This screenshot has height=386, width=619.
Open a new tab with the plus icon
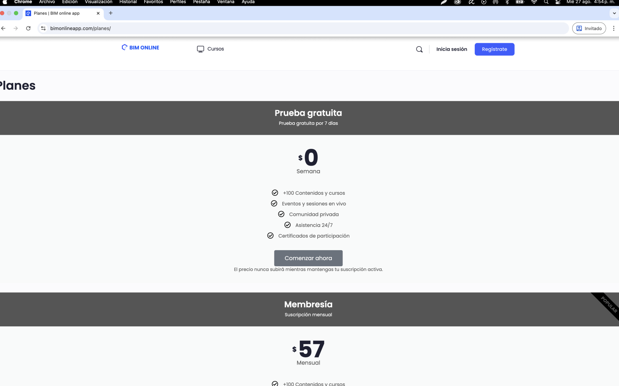point(111,13)
